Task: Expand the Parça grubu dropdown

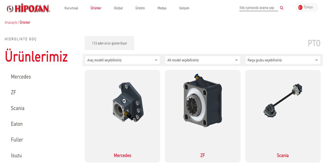Action: 283,60
